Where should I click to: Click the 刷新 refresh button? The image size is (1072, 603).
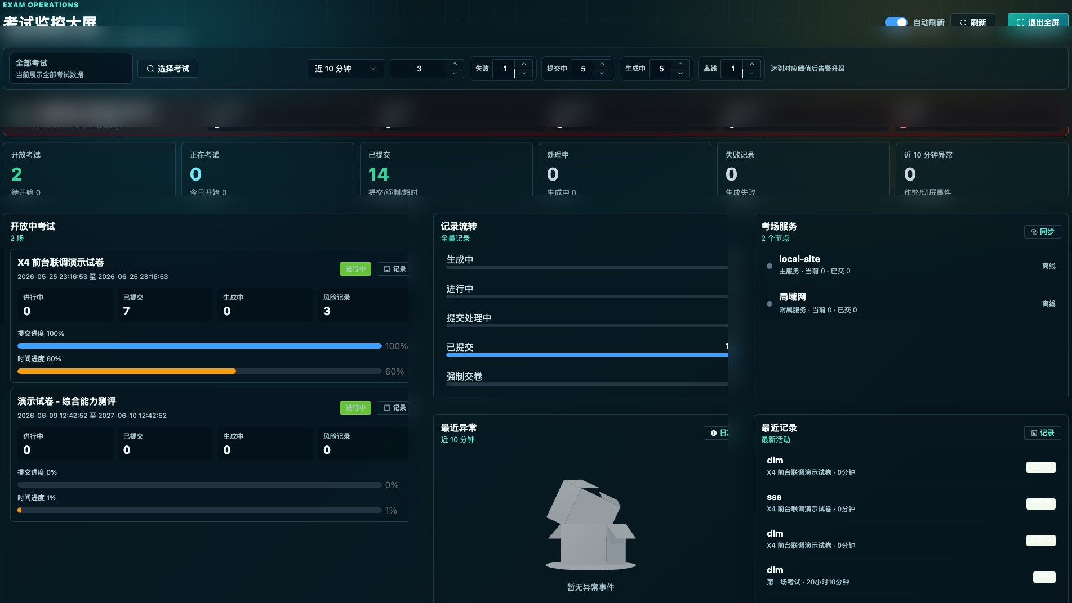[973, 22]
